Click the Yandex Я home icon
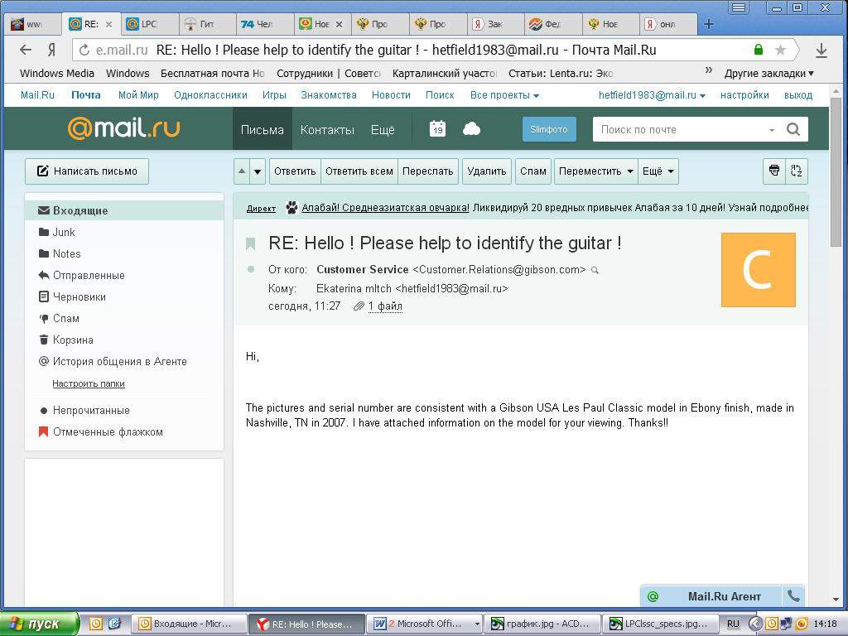The width and height of the screenshot is (848, 636). tap(51, 51)
